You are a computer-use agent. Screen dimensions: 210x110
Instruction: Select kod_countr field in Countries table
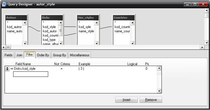click(x=122, y=27)
